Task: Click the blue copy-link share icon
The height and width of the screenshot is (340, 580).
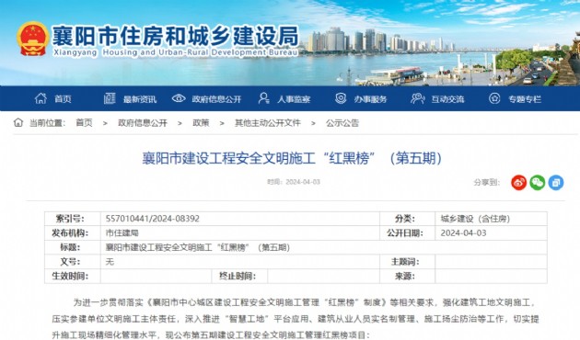Action: point(555,182)
